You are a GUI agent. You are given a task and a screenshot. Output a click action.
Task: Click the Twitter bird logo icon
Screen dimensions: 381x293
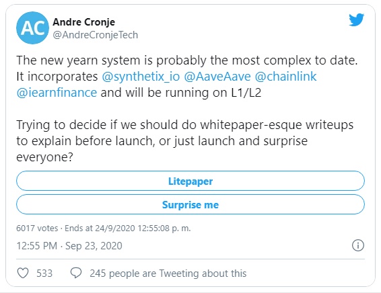pos(357,19)
